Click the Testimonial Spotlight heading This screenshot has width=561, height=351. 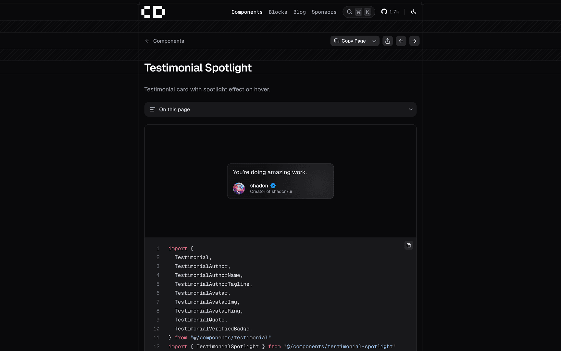(x=198, y=68)
